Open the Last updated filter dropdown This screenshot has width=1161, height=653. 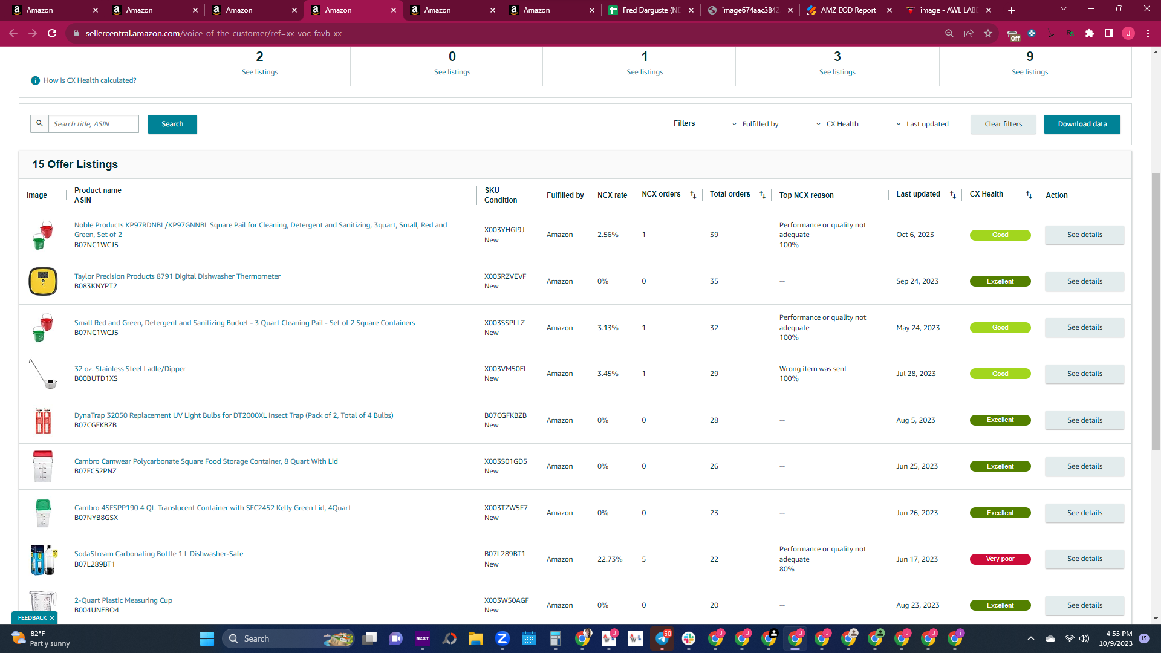(922, 124)
